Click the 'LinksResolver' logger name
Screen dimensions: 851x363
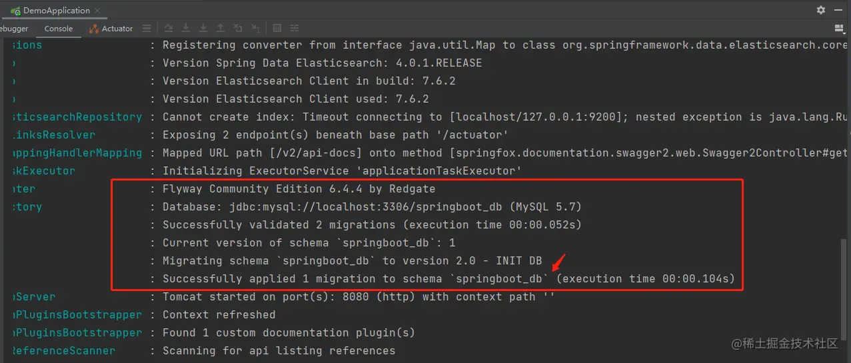(54, 135)
